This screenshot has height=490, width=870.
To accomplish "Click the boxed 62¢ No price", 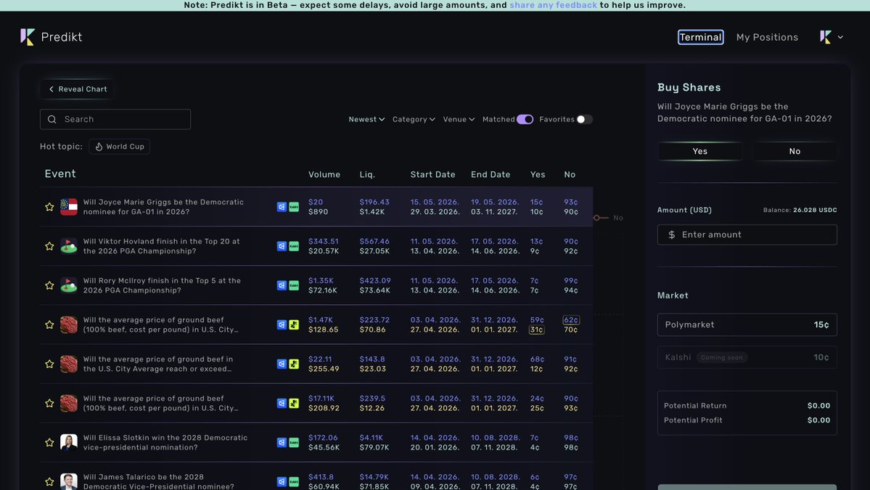I will [571, 319].
